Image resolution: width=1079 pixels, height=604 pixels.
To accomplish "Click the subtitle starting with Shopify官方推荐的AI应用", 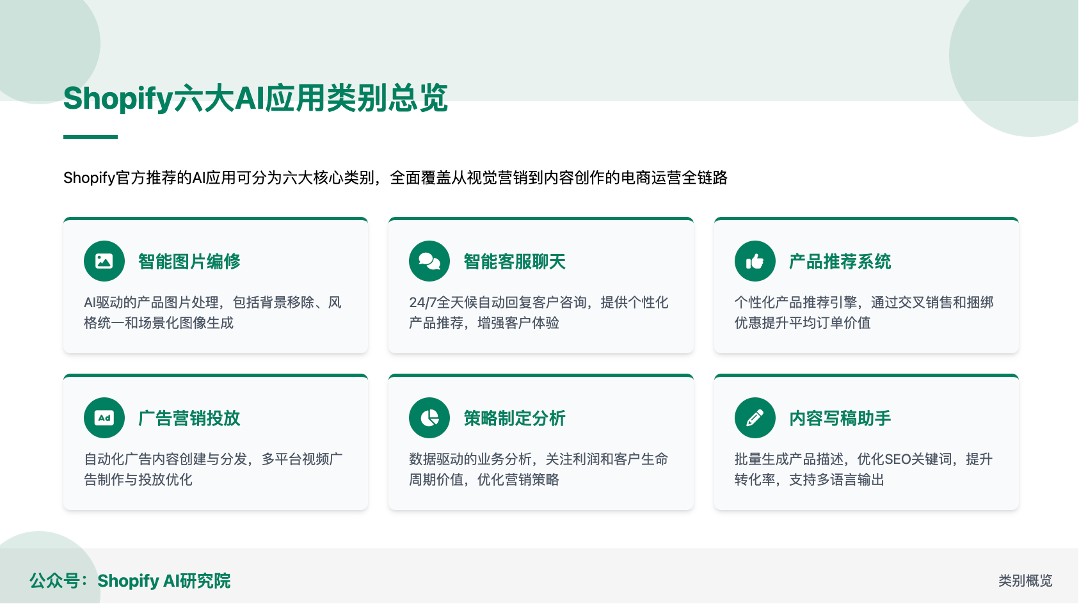I will [396, 177].
